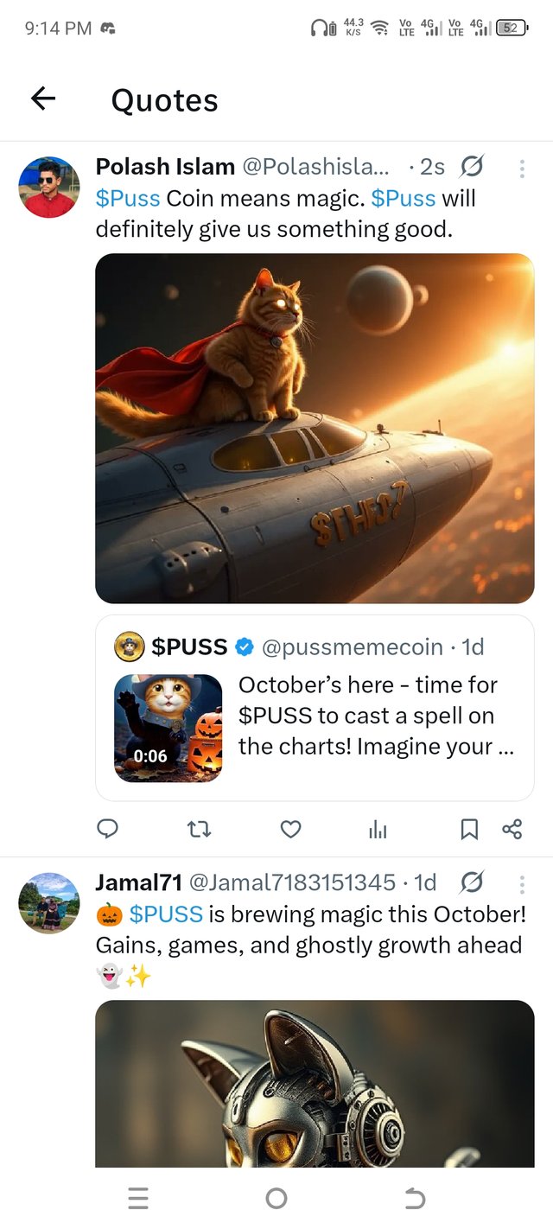The height and width of the screenshot is (1229, 553).
Task: Open the Grok icon on Polash Islam's post
Action: point(473,166)
